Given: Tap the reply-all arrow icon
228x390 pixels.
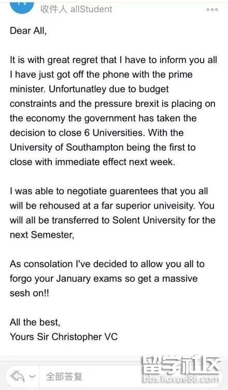Looking at the screenshot, I should (x=17, y=376).
